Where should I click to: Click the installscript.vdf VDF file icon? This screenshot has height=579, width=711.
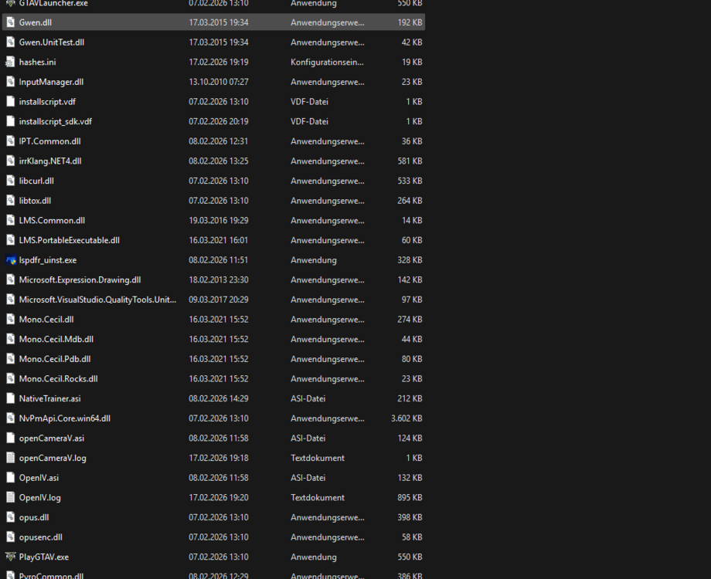11,101
